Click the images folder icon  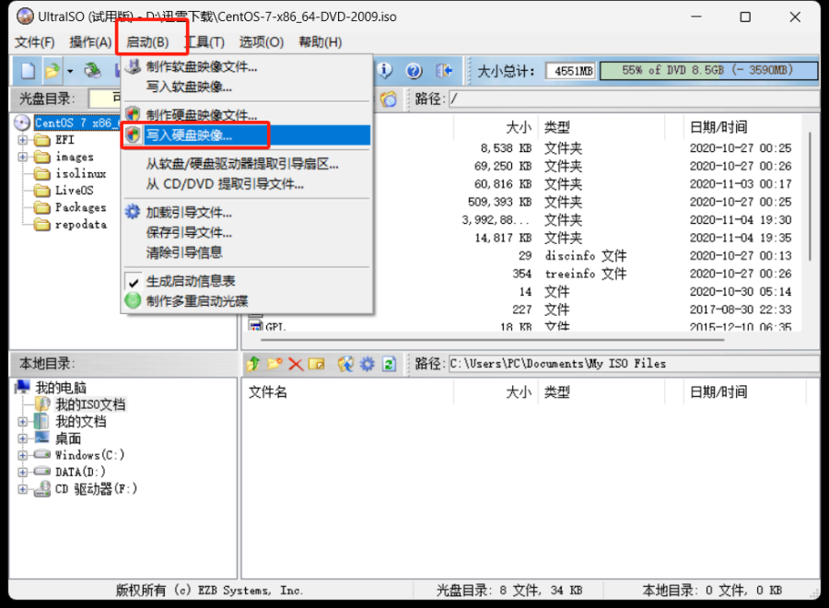point(41,157)
